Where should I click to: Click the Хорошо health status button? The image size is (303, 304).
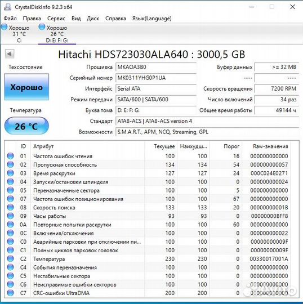(x=26, y=87)
